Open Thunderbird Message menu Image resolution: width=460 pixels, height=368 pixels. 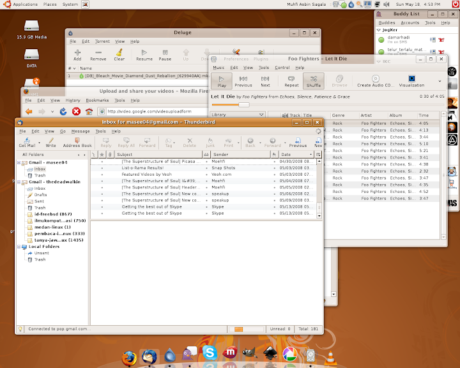tap(80, 131)
